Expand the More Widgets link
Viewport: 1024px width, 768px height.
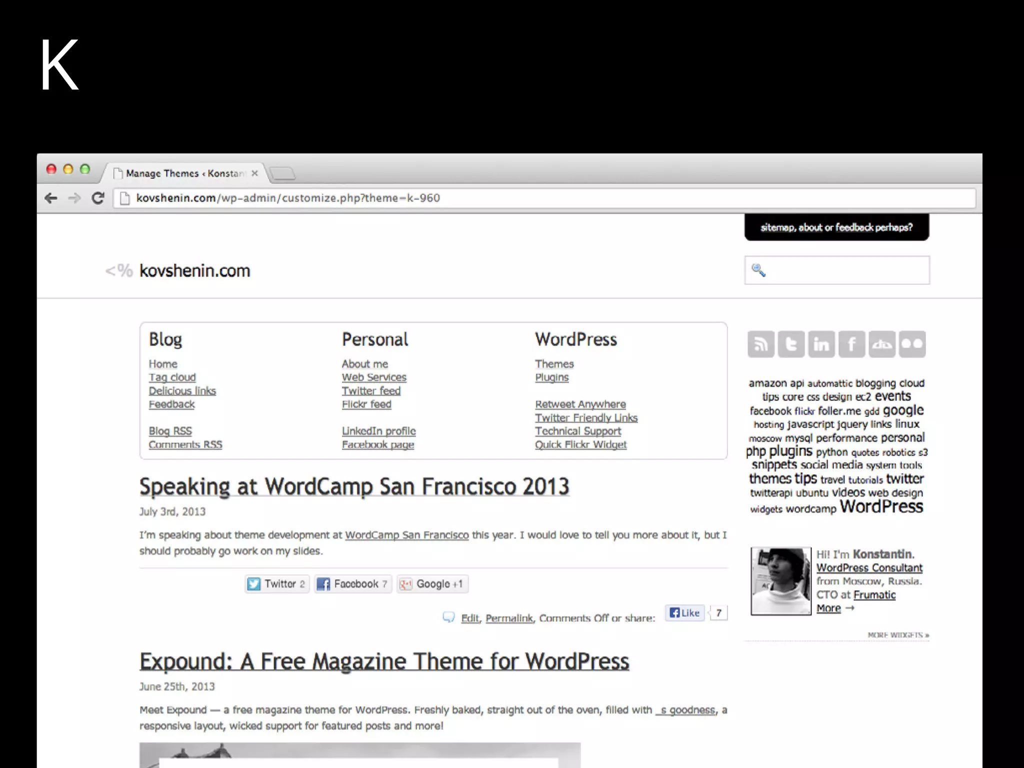point(898,635)
